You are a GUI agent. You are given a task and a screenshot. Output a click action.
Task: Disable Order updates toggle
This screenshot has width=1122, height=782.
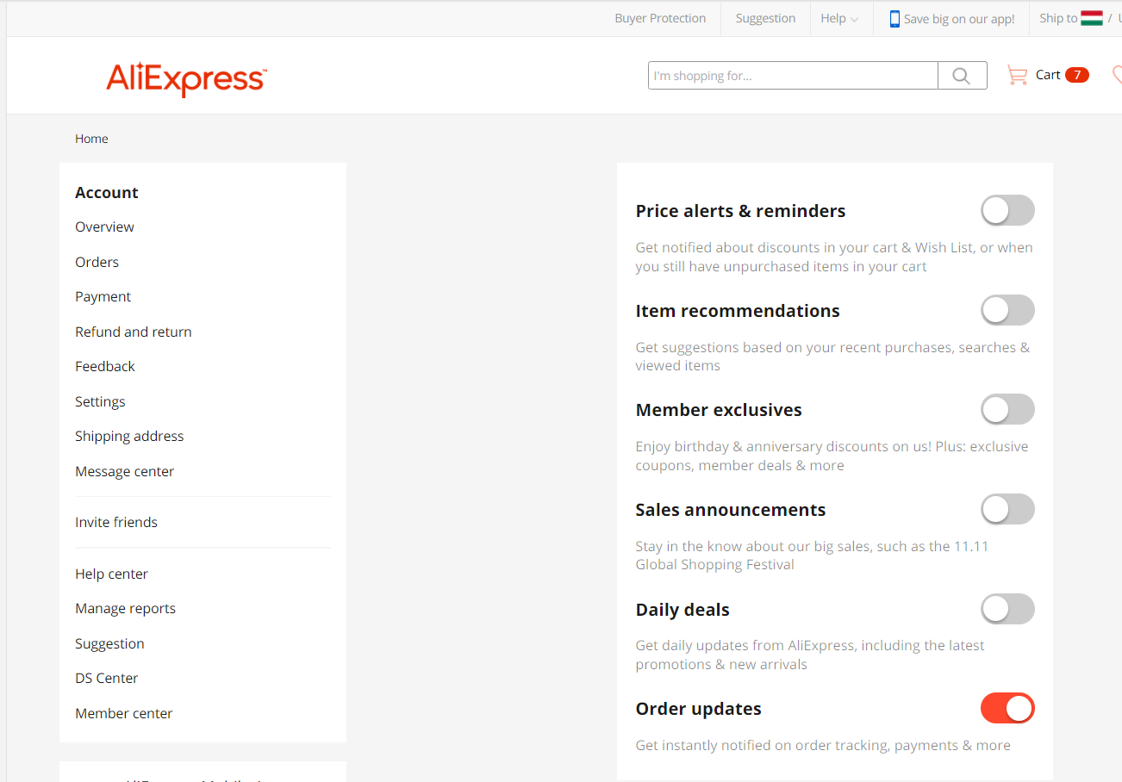(x=1007, y=708)
